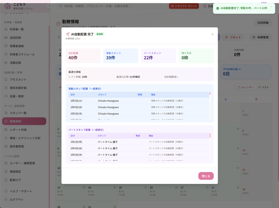The width and height of the screenshot is (279, 208).
Task: Click calendar day 29 休業日 cell
Action: pos(256,191)
